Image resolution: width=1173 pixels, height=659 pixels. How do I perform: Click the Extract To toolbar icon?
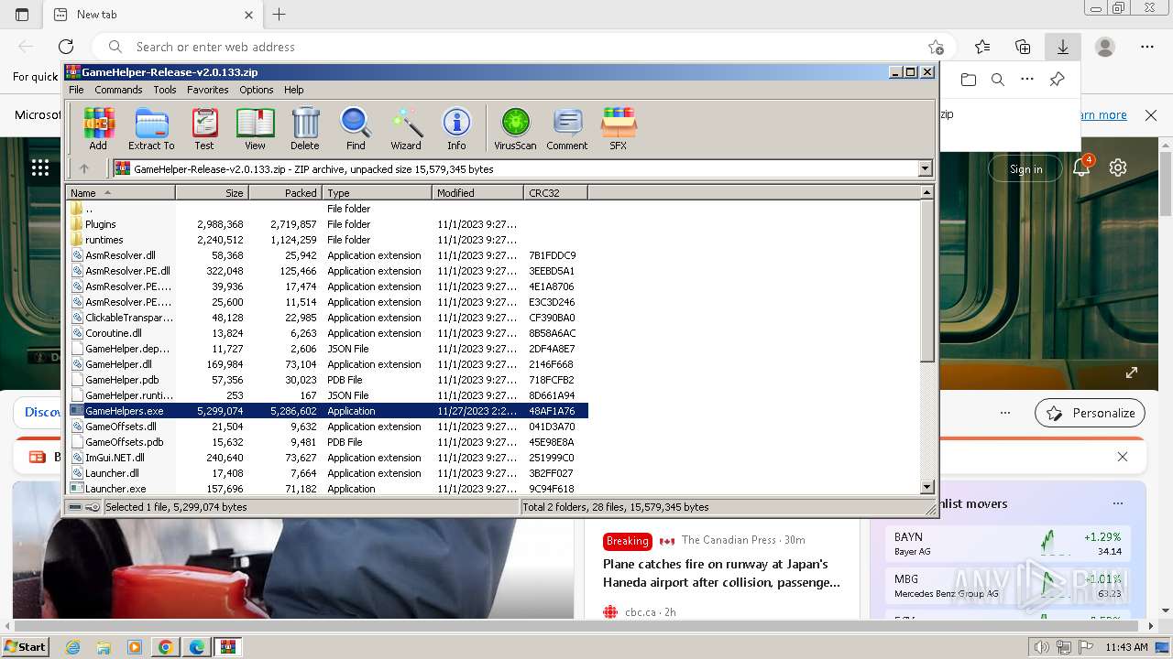coord(151,128)
